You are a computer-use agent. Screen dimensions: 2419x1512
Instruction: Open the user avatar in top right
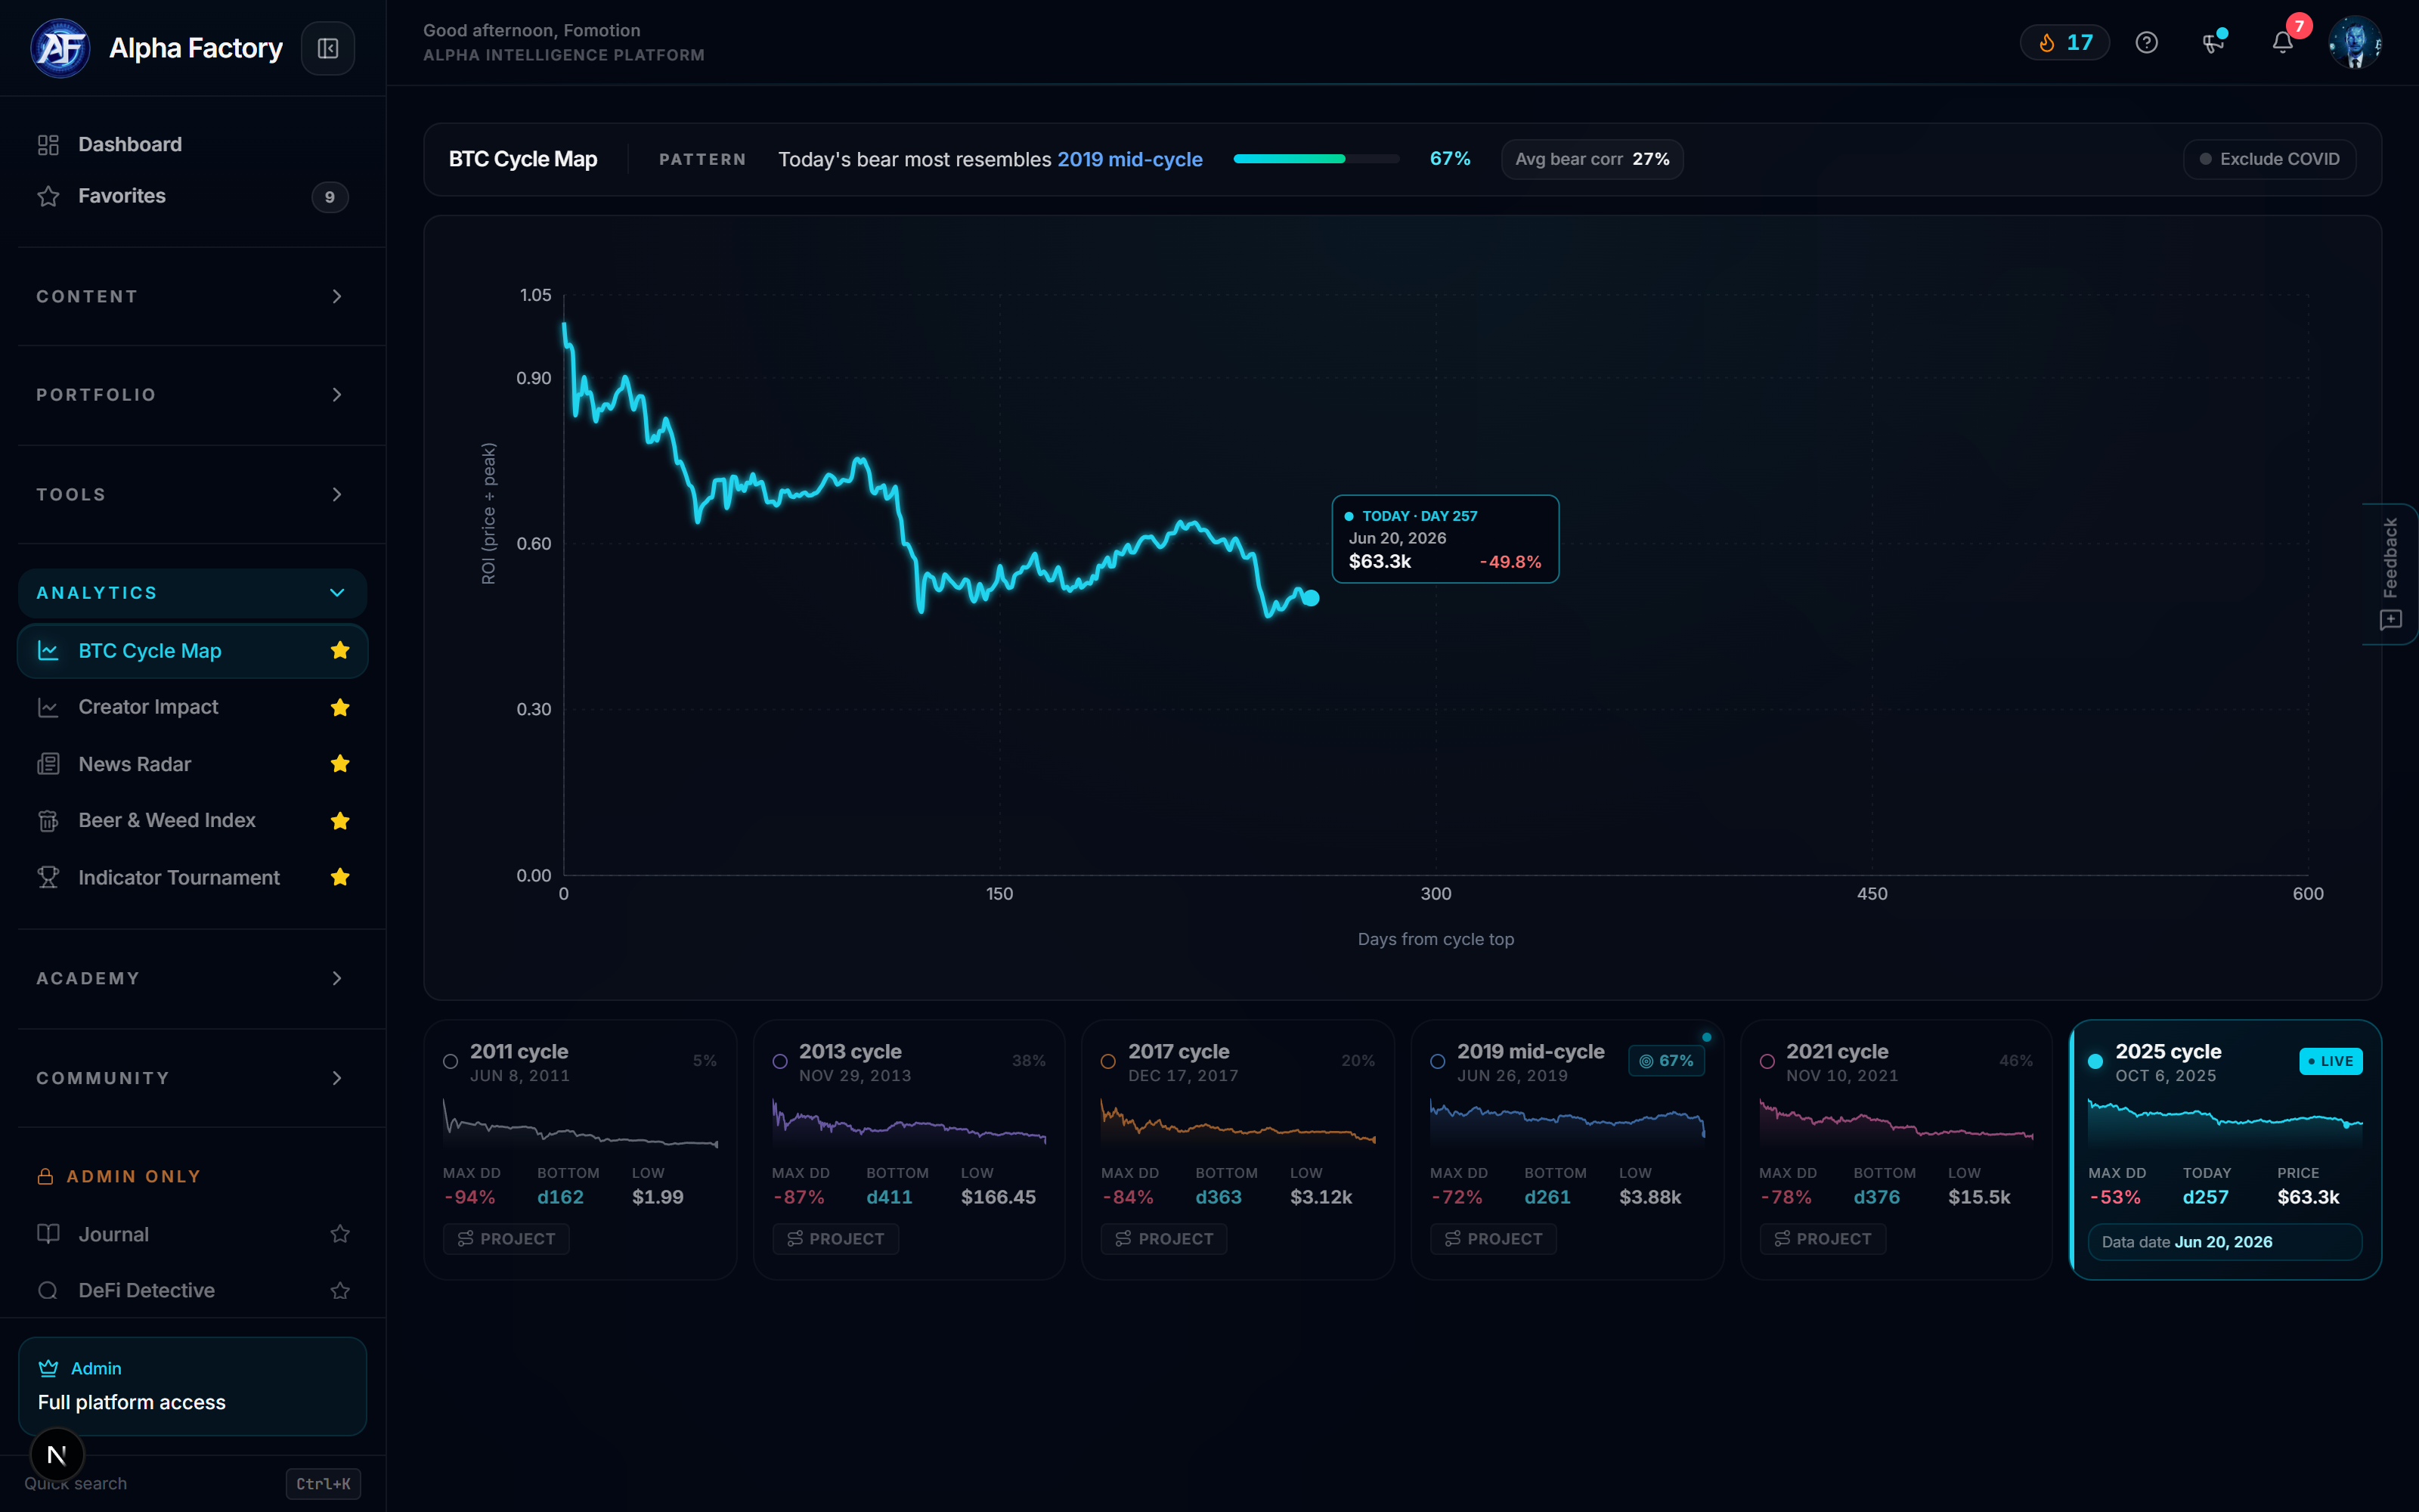coord(2355,42)
